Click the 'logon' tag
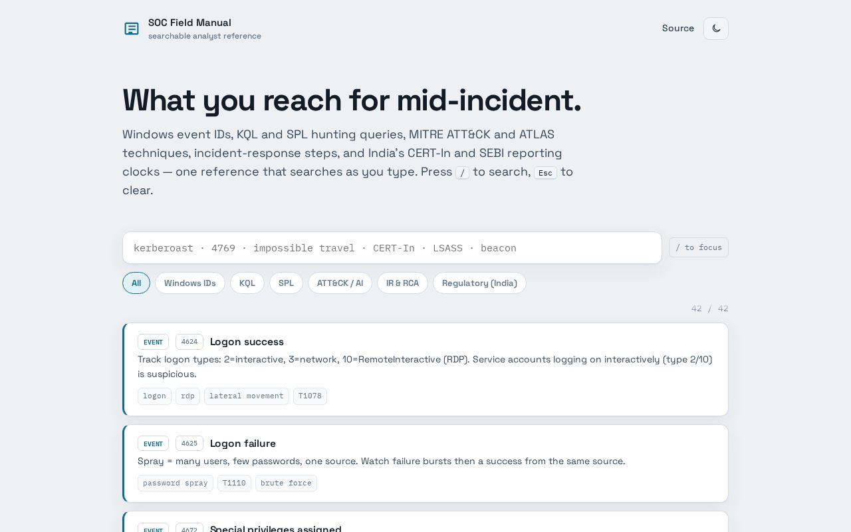The width and height of the screenshot is (851, 532). (154, 396)
